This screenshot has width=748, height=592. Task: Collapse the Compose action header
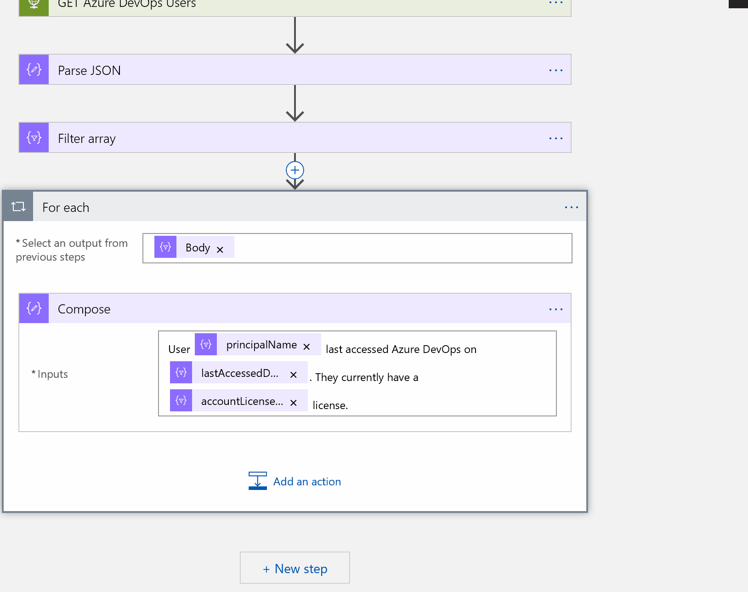click(x=295, y=308)
